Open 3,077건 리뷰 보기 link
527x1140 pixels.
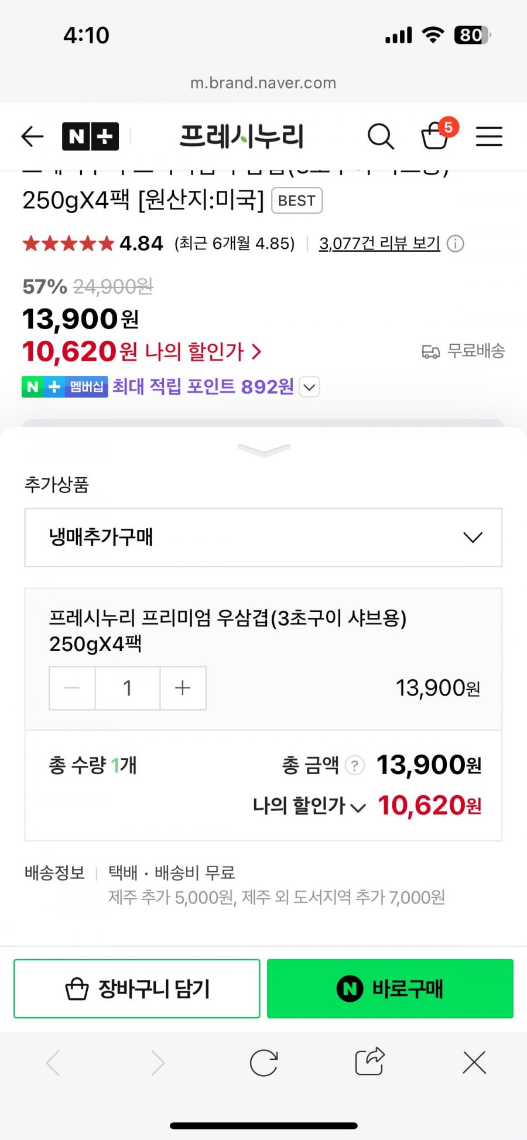tap(379, 243)
